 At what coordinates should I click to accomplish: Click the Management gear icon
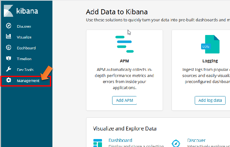pyautogui.click(x=9, y=80)
